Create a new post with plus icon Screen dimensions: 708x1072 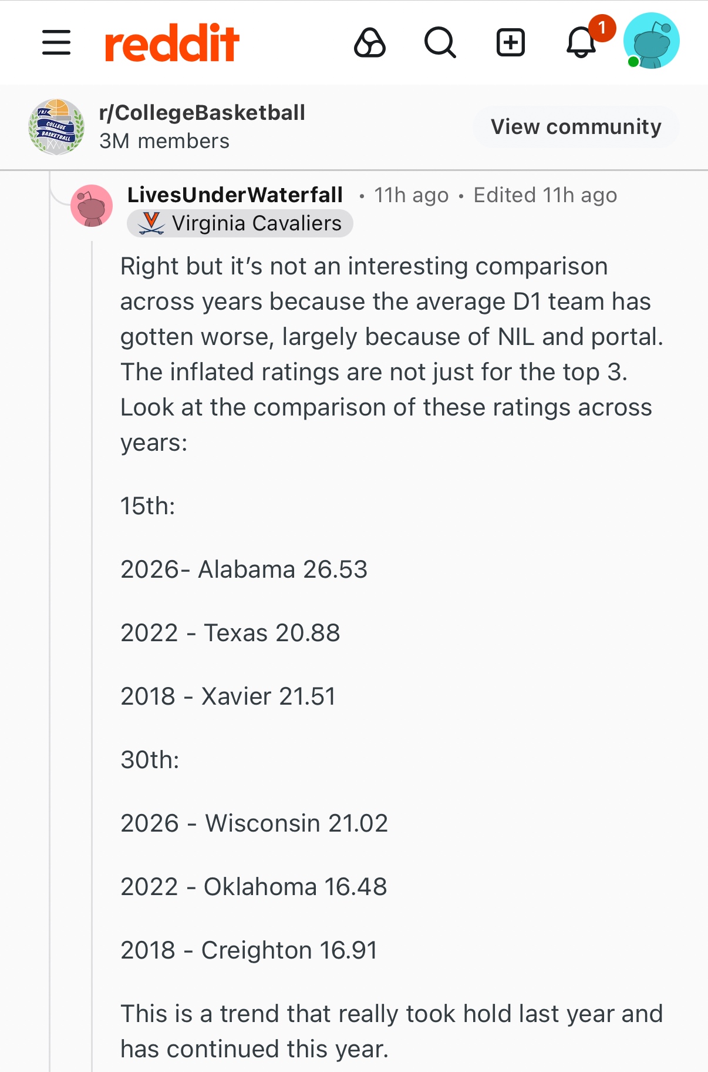[x=511, y=43]
